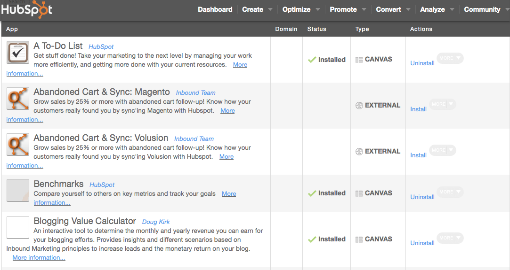510x270 pixels.
Task: Uninstall the Benchmarks app
Action: coord(422,197)
